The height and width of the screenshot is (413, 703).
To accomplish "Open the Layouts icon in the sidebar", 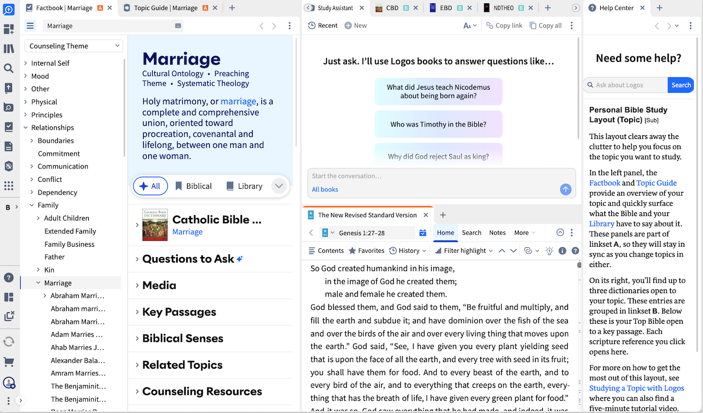I will pyautogui.click(x=9, y=298).
